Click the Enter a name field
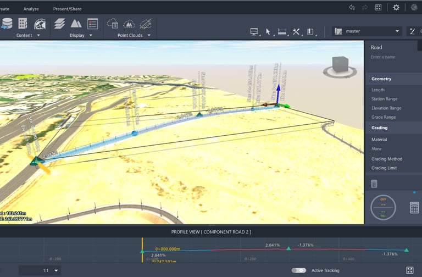This screenshot has height=277, width=422. (382, 57)
